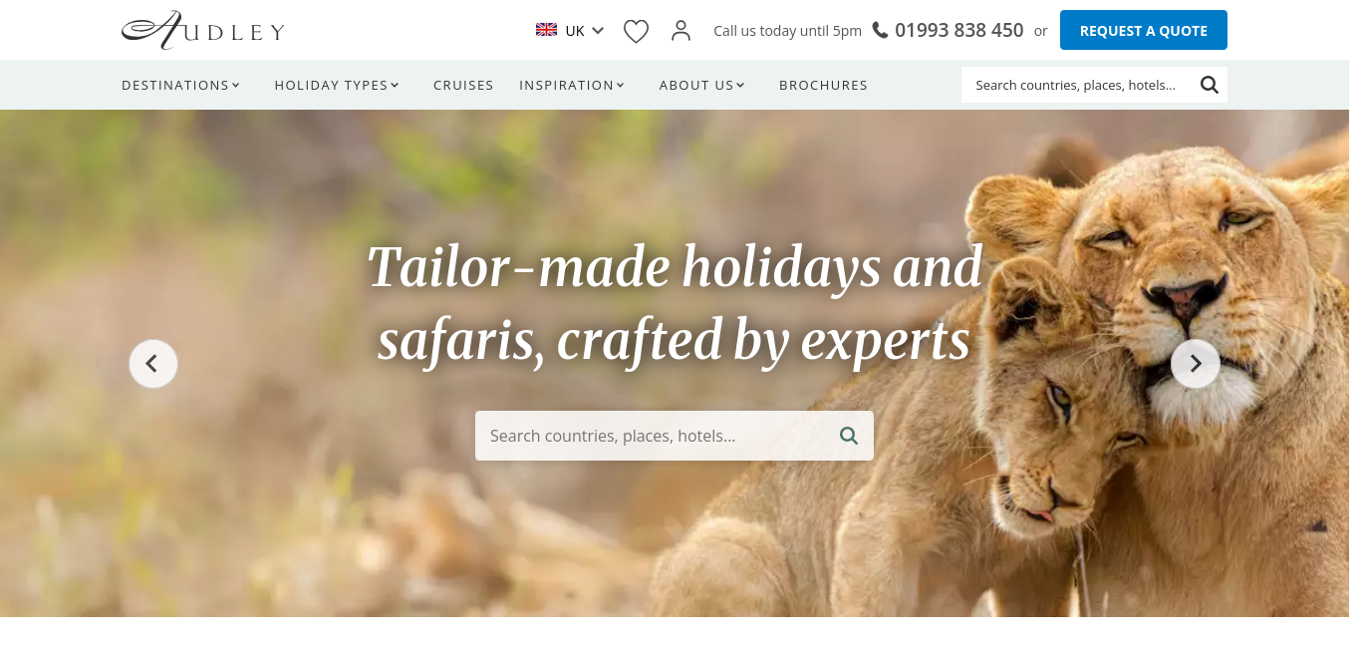Open the UK region dropdown
Image resolution: width=1361 pixels, height=649 pixels.
tap(570, 30)
